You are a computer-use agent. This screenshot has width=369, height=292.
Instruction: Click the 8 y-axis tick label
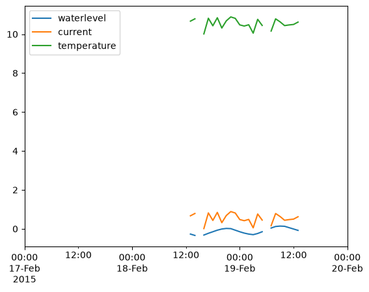click(x=15, y=73)
